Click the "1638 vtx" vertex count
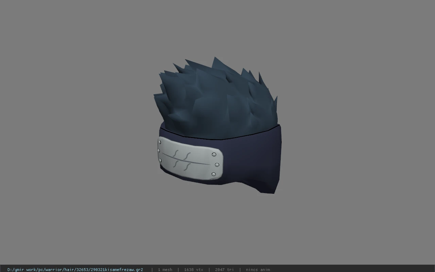The image size is (435, 272). (x=193, y=270)
